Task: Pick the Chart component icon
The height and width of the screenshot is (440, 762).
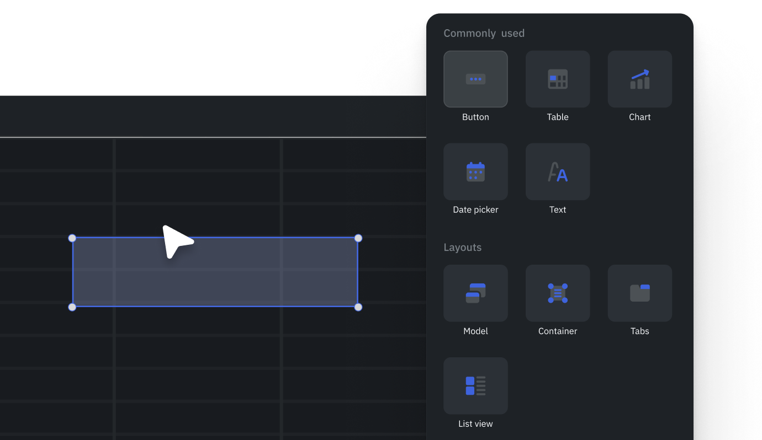Action: (639, 79)
